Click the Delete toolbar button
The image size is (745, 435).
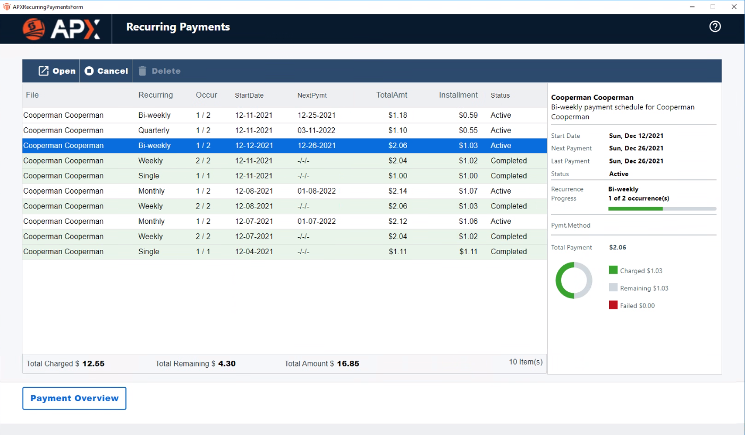click(x=159, y=71)
